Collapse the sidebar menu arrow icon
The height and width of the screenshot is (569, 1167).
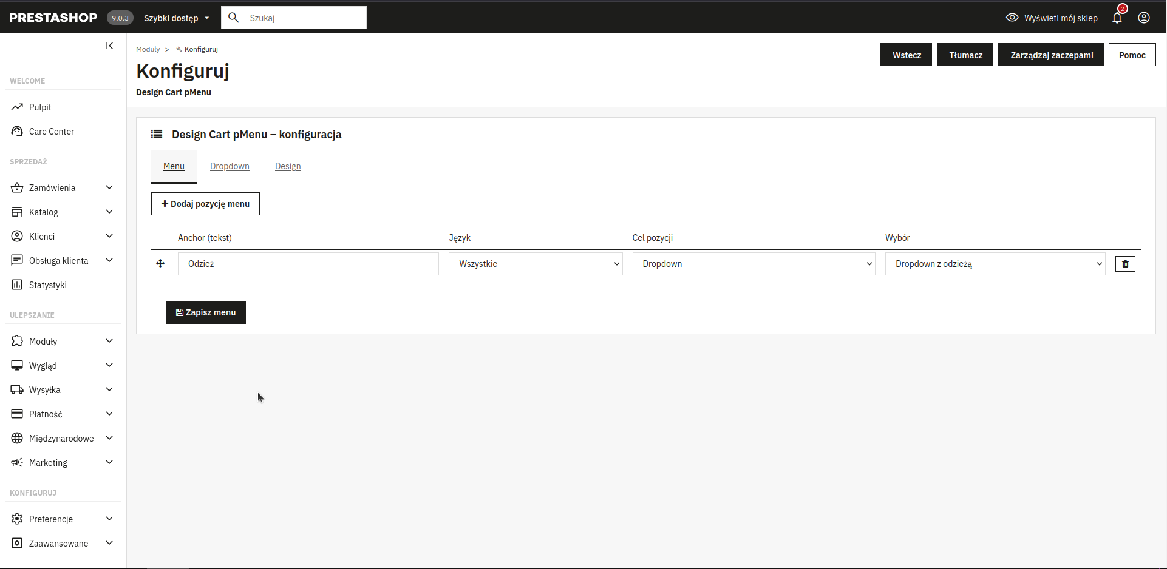(109, 45)
